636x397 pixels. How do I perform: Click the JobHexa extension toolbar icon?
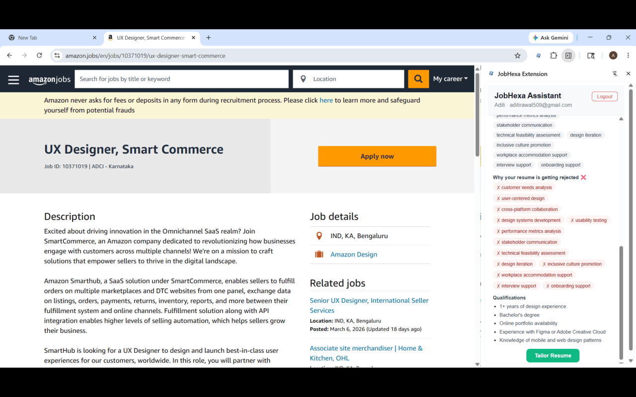coord(539,56)
